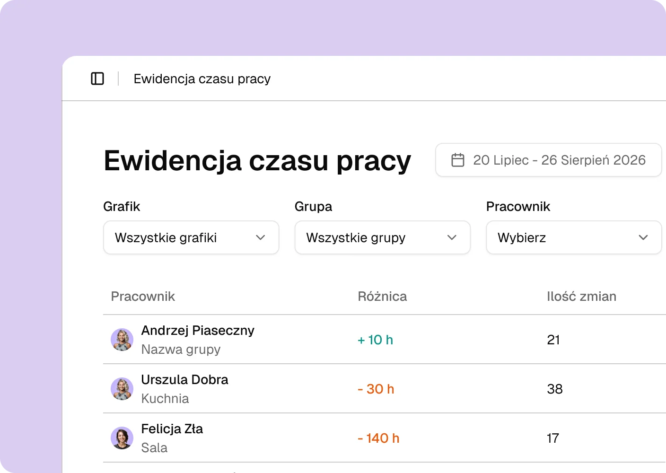Viewport: 666px width, 473px height.
Task: Click shift count 17 for Felicja Zła
Action: pyautogui.click(x=553, y=438)
